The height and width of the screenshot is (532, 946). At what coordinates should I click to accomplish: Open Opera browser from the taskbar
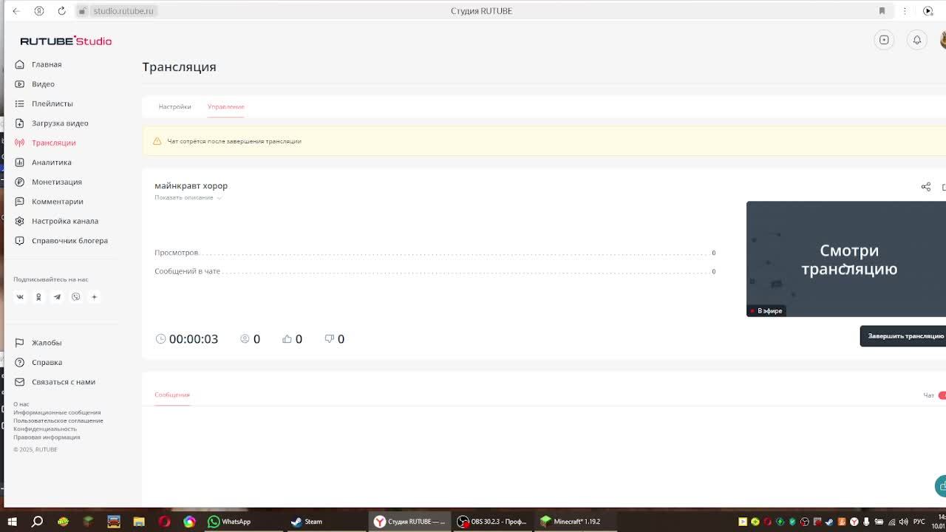(x=164, y=522)
